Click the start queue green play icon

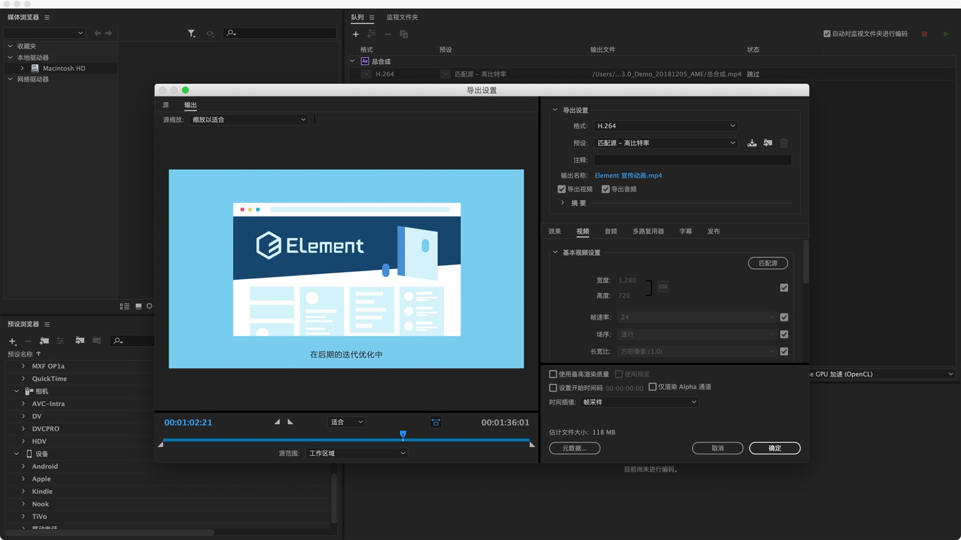point(946,34)
